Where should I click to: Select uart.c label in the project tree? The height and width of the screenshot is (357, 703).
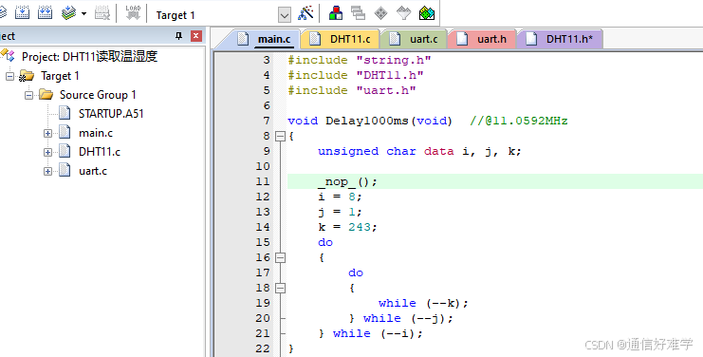[93, 171]
